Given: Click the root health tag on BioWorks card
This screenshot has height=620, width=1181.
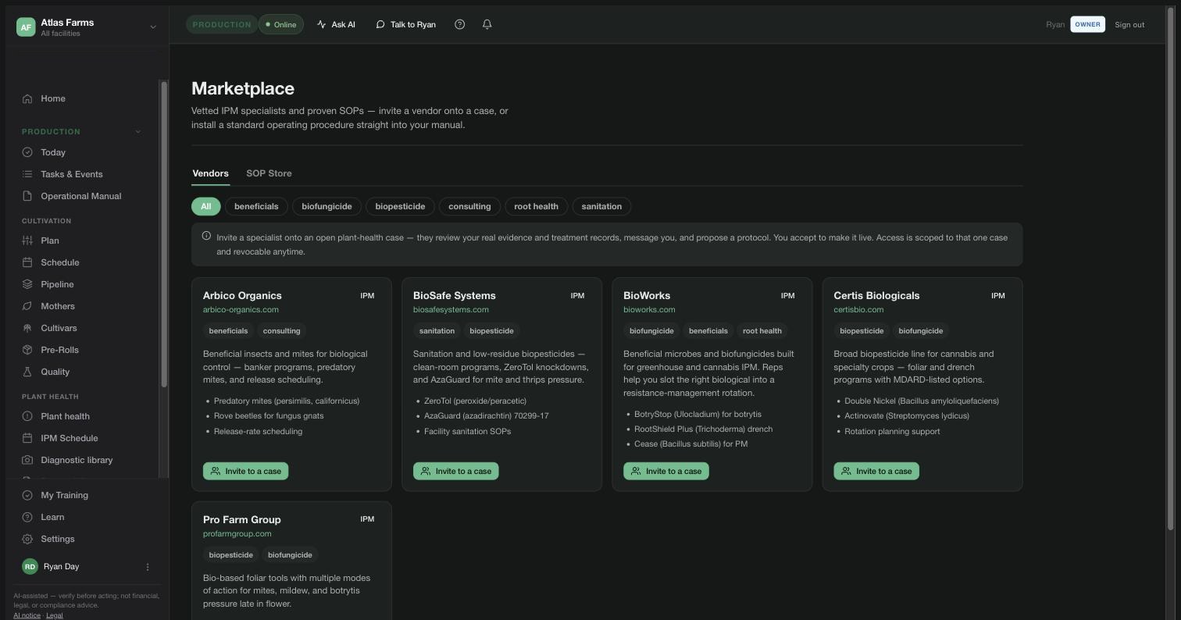Looking at the screenshot, I should pos(762,331).
